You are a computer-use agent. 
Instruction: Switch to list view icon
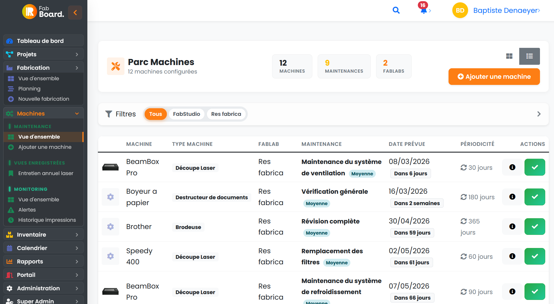pyautogui.click(x=529, y=56)
